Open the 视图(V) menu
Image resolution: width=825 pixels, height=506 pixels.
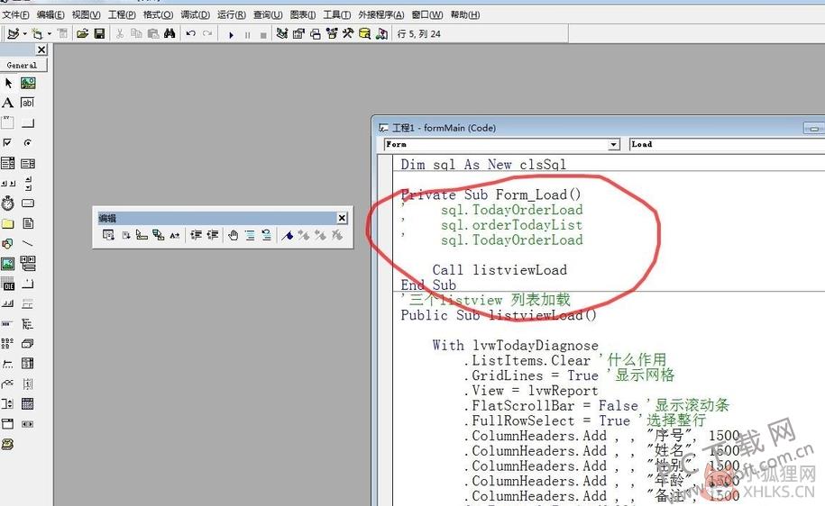coord(86,14)
